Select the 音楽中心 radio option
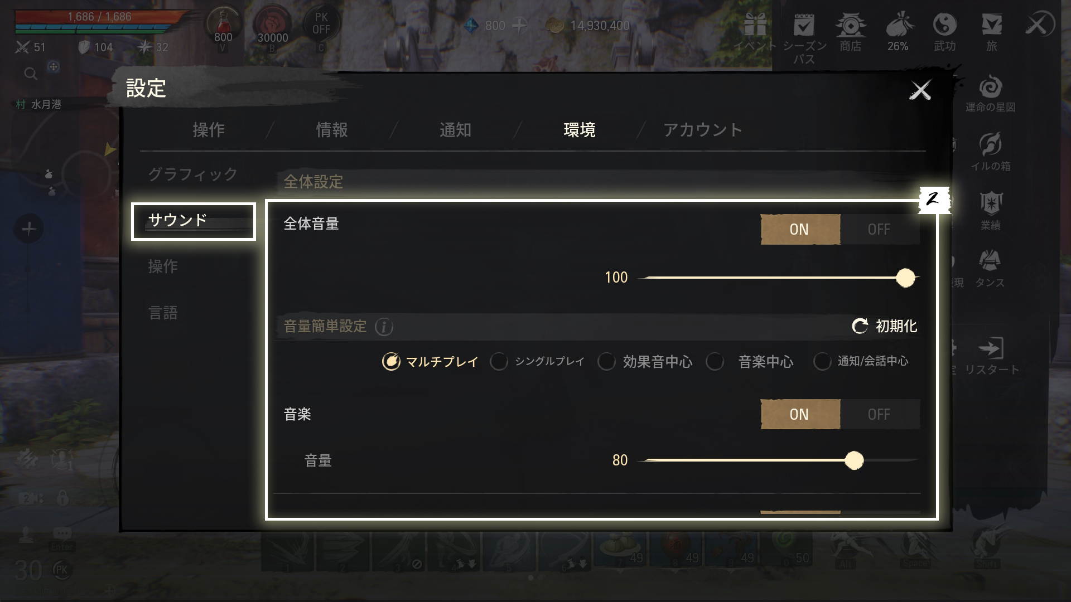This screenshot has width=1071, height=602. click(715, 361)
